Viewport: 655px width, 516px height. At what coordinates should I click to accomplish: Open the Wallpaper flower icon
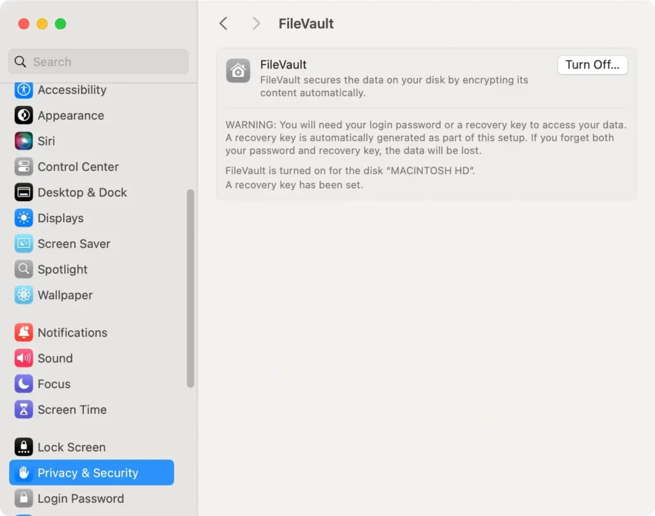[24, 294]
